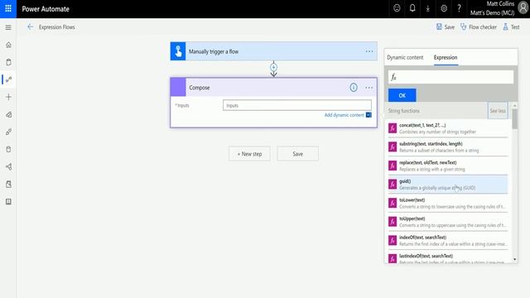Click the Manually trigger a flow icon
The image size is (530, 298).
[178, 51]
